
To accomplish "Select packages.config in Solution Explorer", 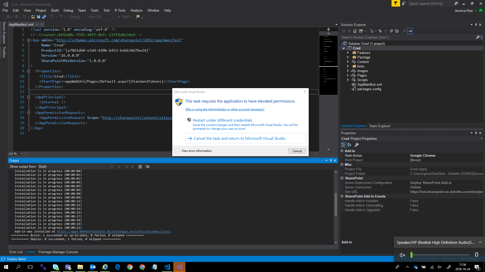I will [369, 89].
